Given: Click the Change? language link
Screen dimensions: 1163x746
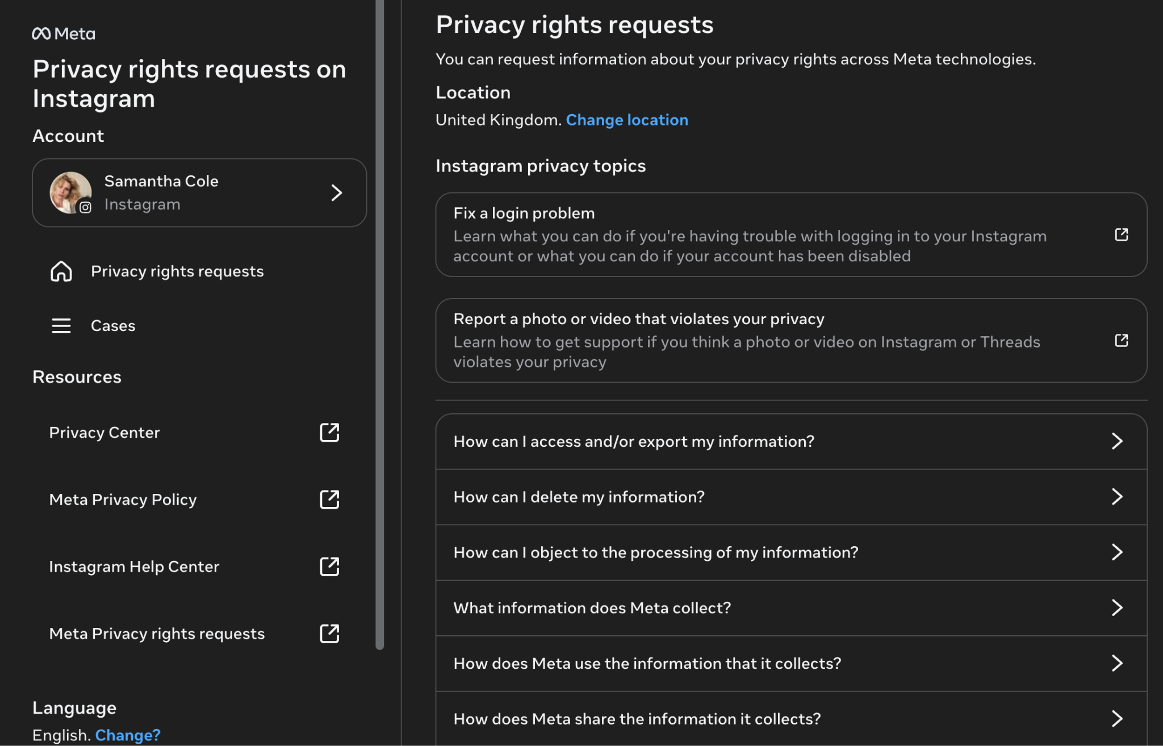Looking at the screenshot, I should pos(128,735).
